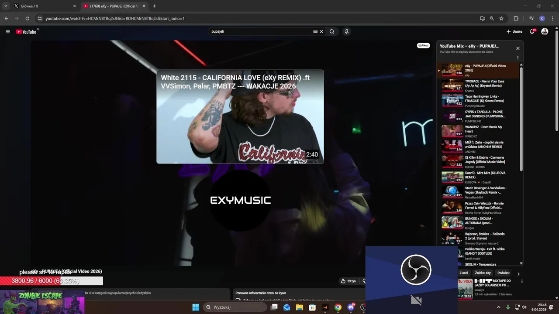The width and height of the screenshot is (559, 314).
Task: Open the California Love eXy Remix end card
Action: click(x=240, y=116)
